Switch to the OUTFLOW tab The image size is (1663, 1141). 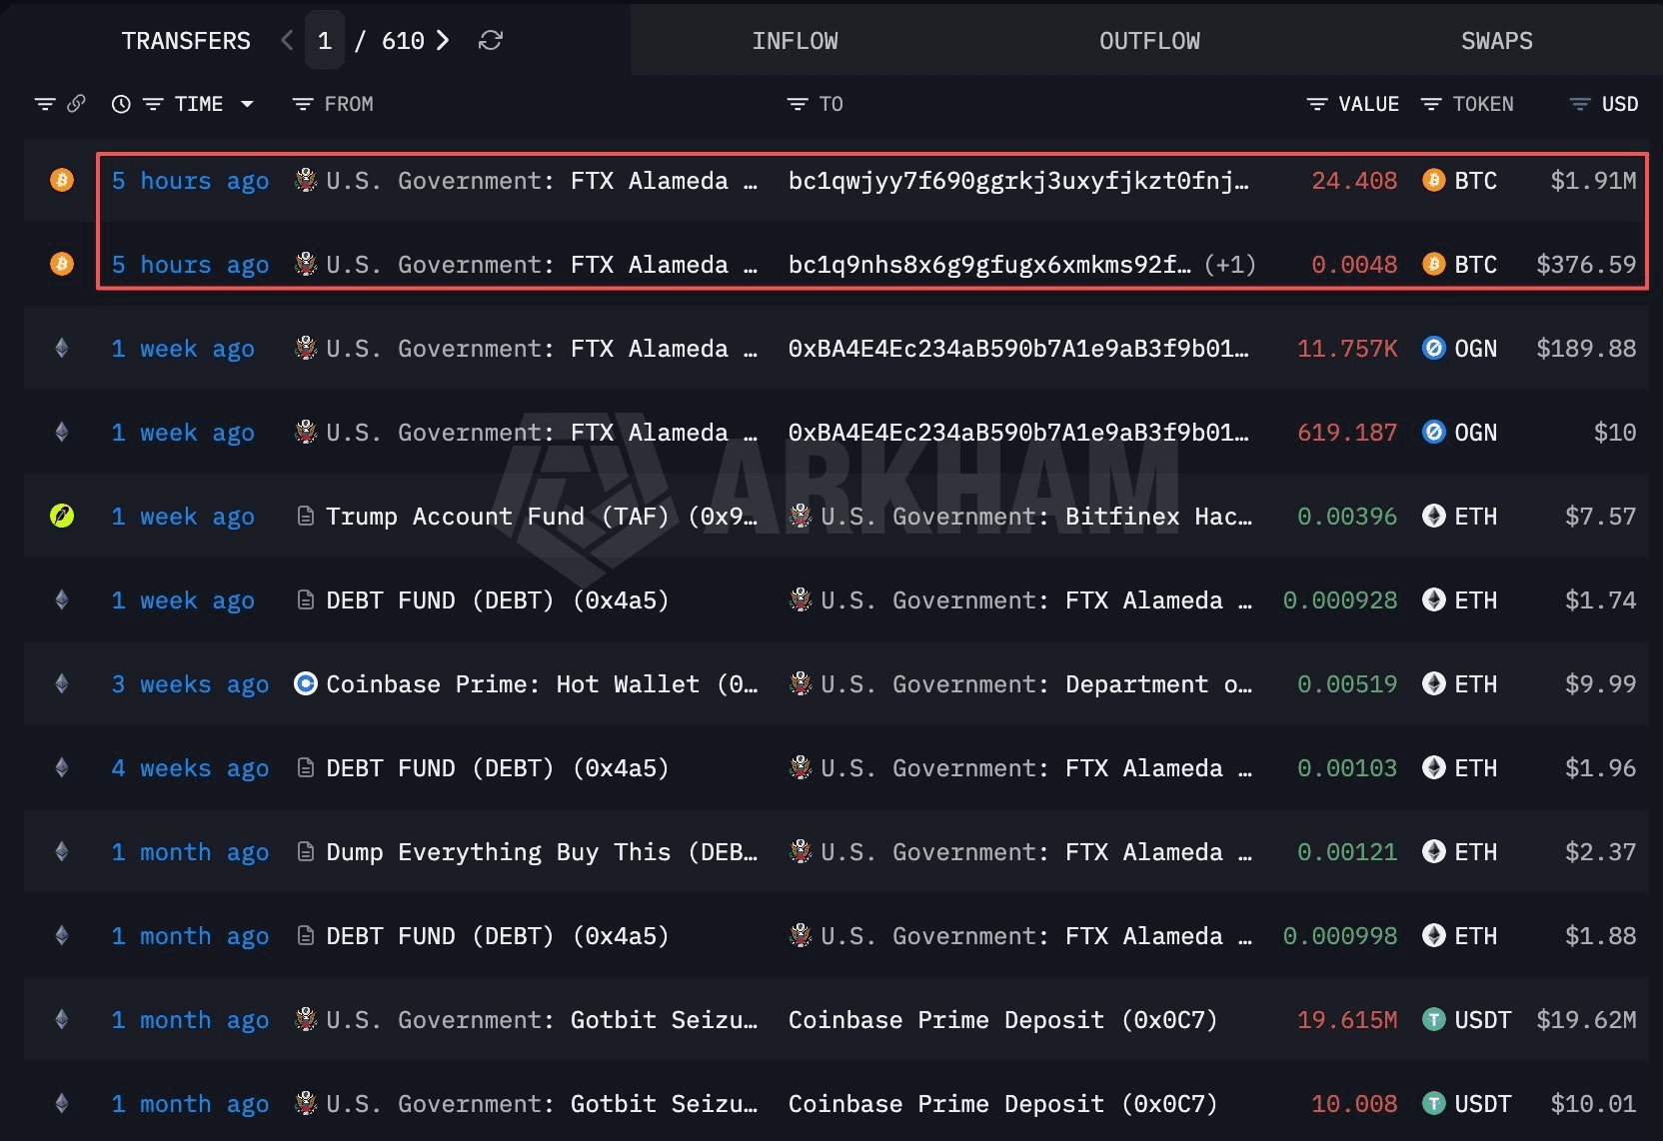pyautogui.click(x=1150, y=41)
